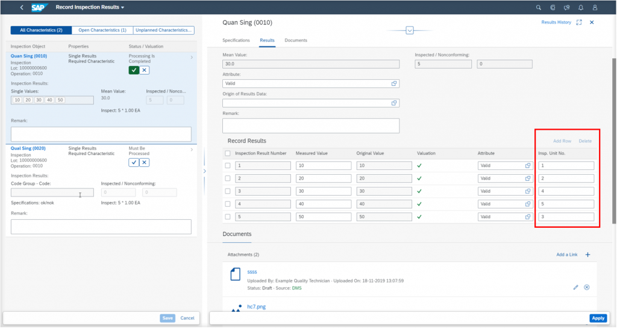Show Open Characteristics (1)
The width and height of the screenshot is (617, 328).
(x=102, y=30)
